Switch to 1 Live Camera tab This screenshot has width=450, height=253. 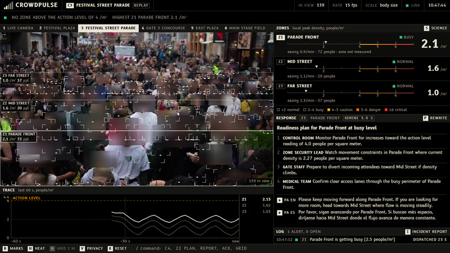tap(18, 28)
